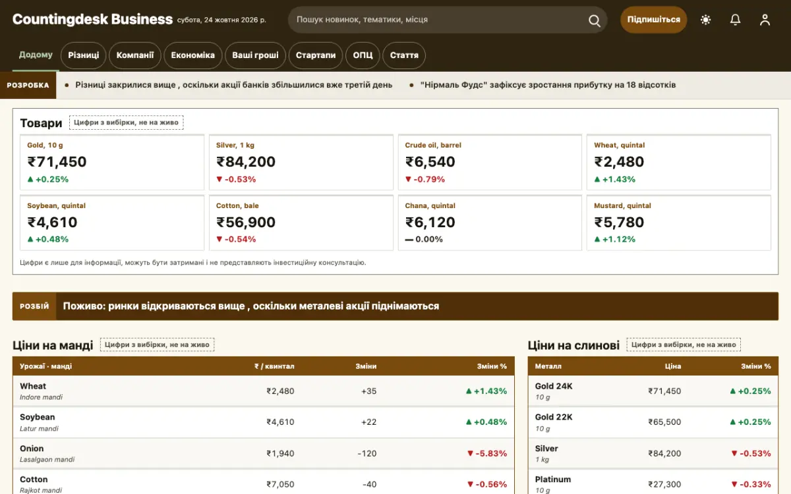
Task: Open the Компанії tab
Action: [x=135, y=55]
